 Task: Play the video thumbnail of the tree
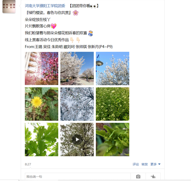tap(77, 140)
